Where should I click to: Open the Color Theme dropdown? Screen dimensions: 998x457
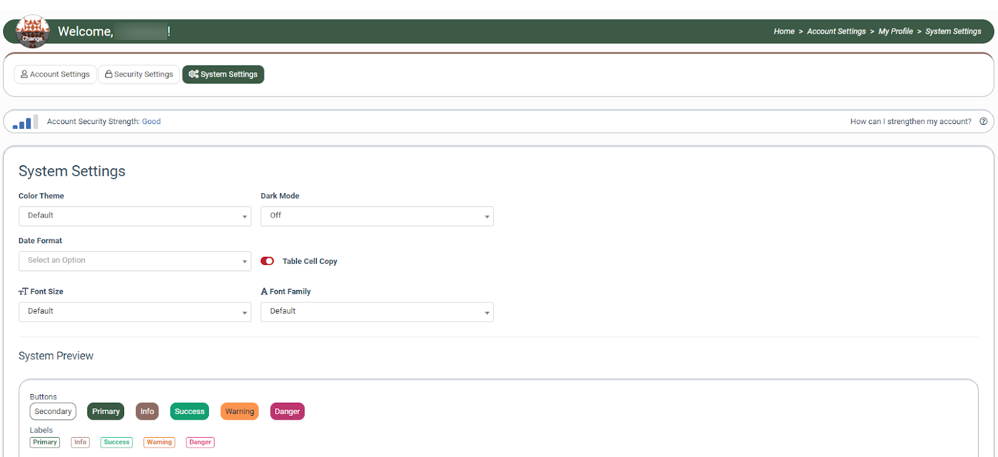pyautogui.click(x=135, y=216)
